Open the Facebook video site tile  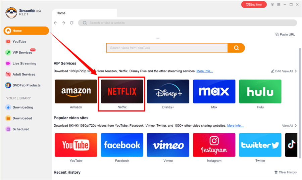[x=122, y=145]
